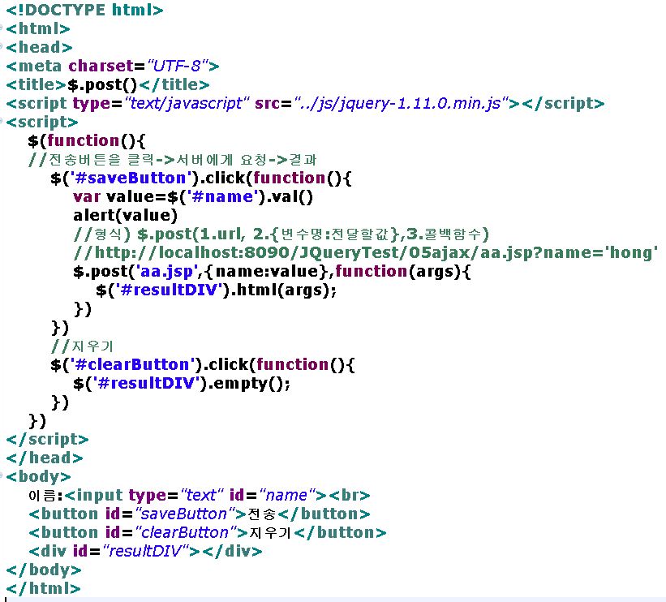Click the 전송 button label text
Image resolution: width=666 pixels, height=602 pixels.
[262, 514]
